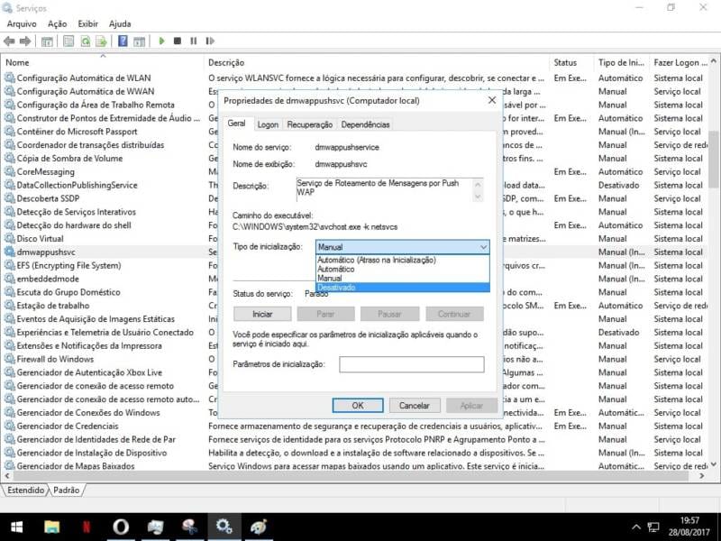Toggle the action pane toolbar icon
Image resolution: width=721 pixels, height=541 pixels.
pos(139,41)
